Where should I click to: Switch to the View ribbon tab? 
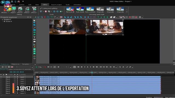point(37,5)
